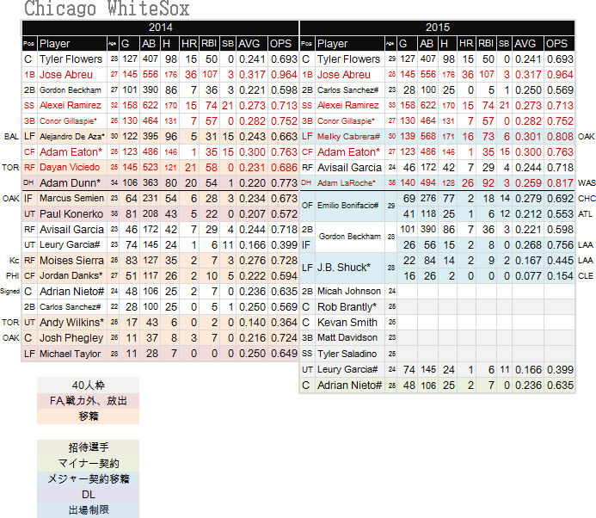Click Josh Phegley player name

(x=71, y=338)
